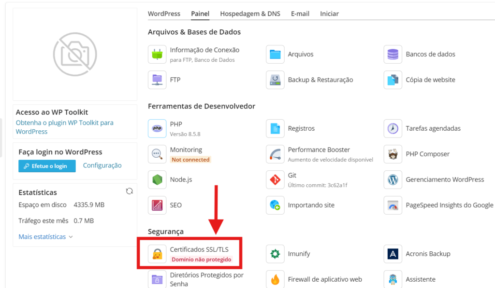The height and width of the screenshot is (288, 495).
Task: Refresh the Estatísticas panel
Action: [x=130, y=191]
